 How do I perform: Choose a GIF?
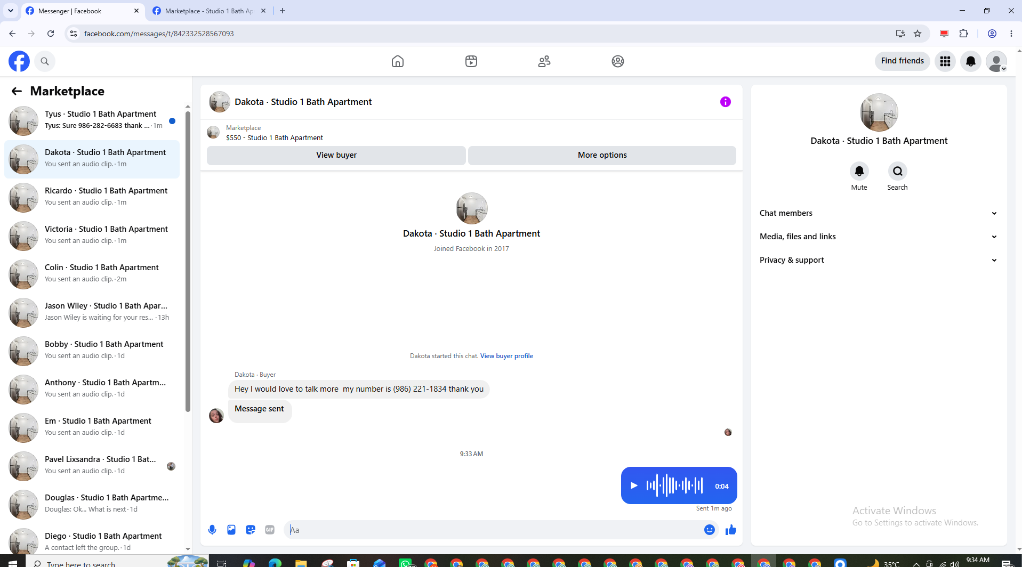coord(270,530)
